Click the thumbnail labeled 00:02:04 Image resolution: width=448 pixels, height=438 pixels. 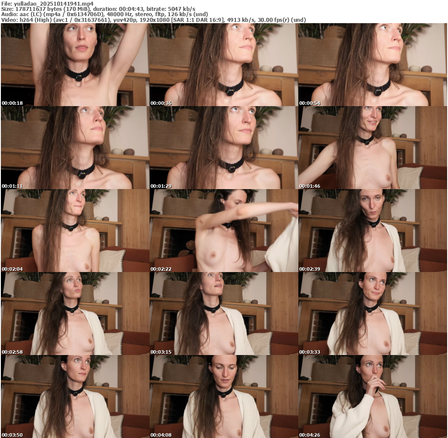click(75, 231)
